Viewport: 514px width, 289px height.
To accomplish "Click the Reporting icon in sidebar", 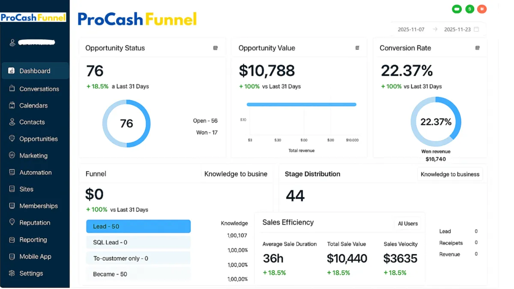I will (12, 239).
